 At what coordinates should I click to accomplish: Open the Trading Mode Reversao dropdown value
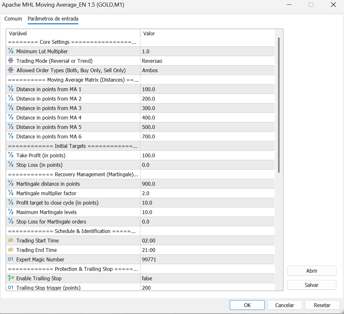207,61
